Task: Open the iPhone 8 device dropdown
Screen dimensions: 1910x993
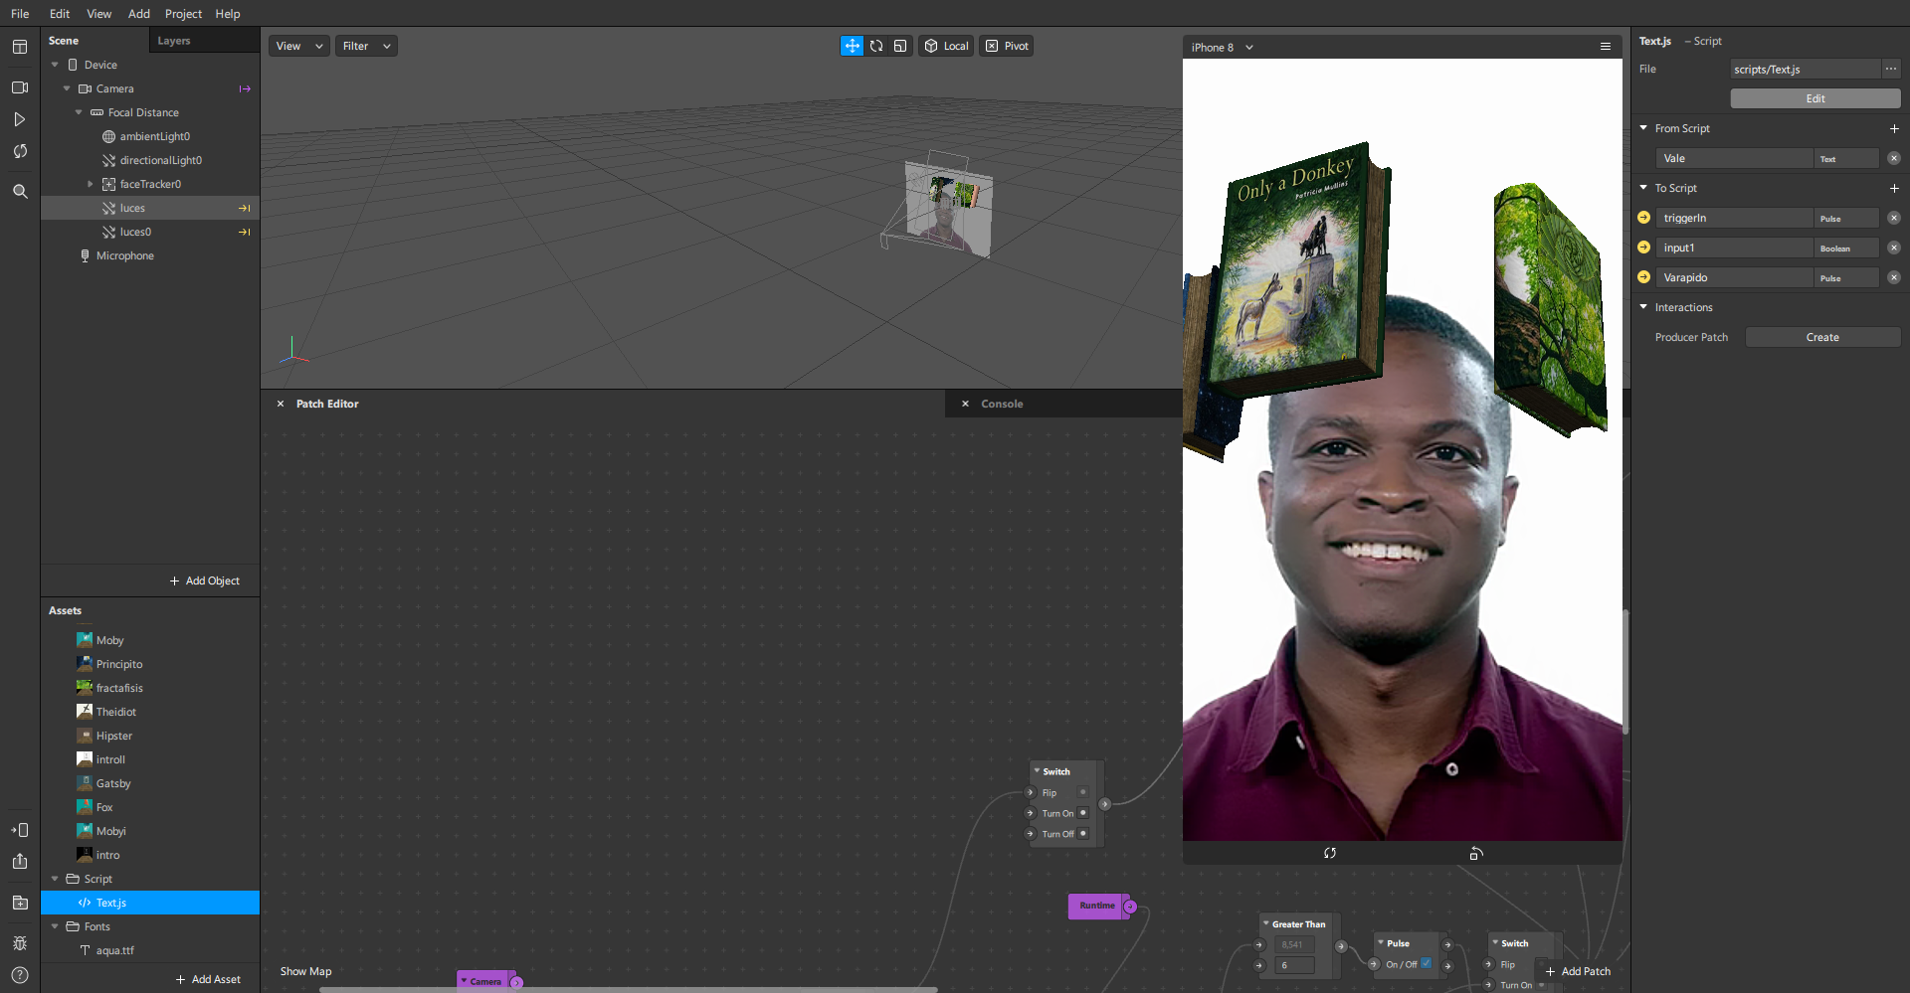Action: [x=1223, y=47]
